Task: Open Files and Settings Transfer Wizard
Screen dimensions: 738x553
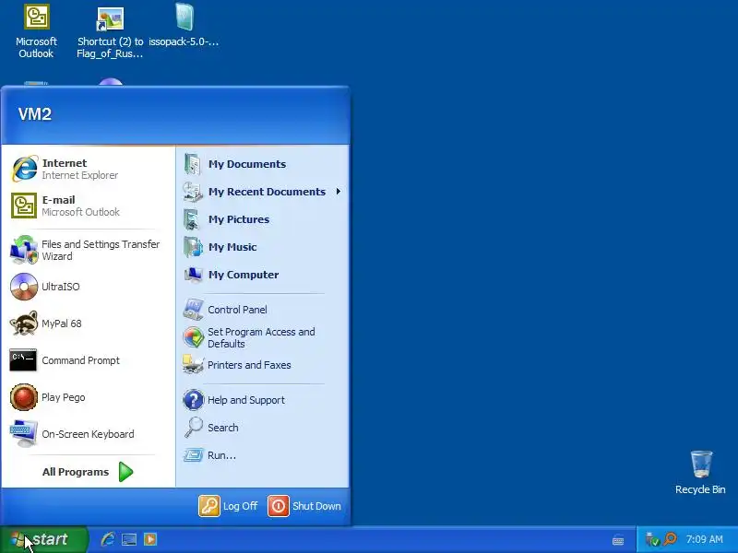Action: (x=88, y=250)
